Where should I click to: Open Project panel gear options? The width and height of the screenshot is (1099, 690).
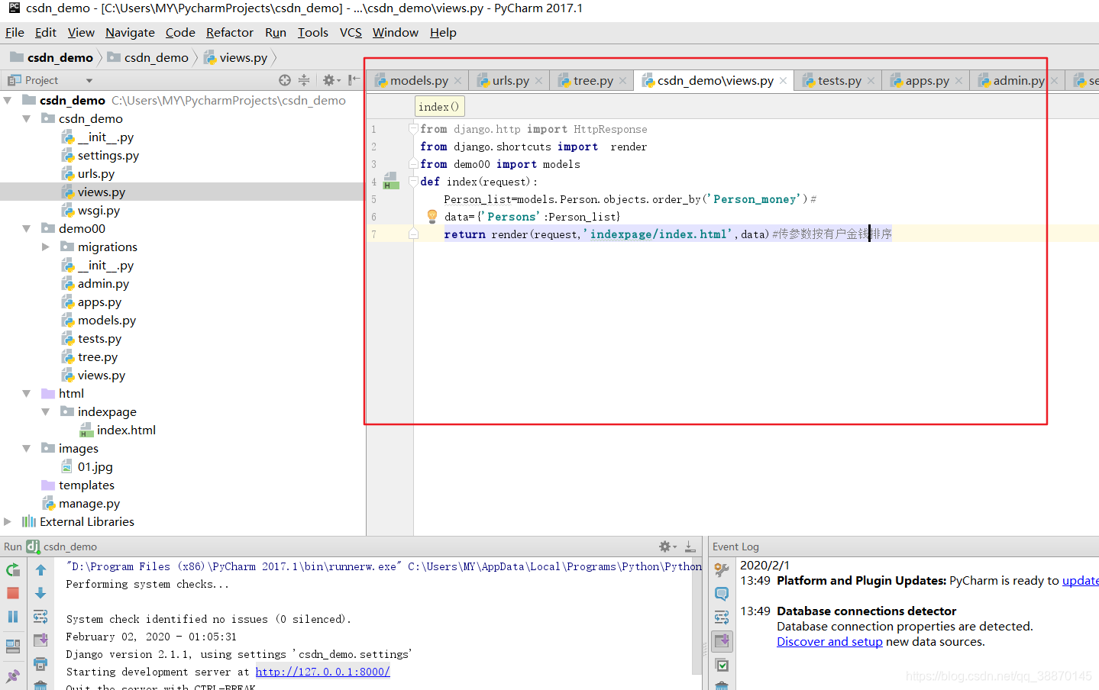click(x=331, y=80)
